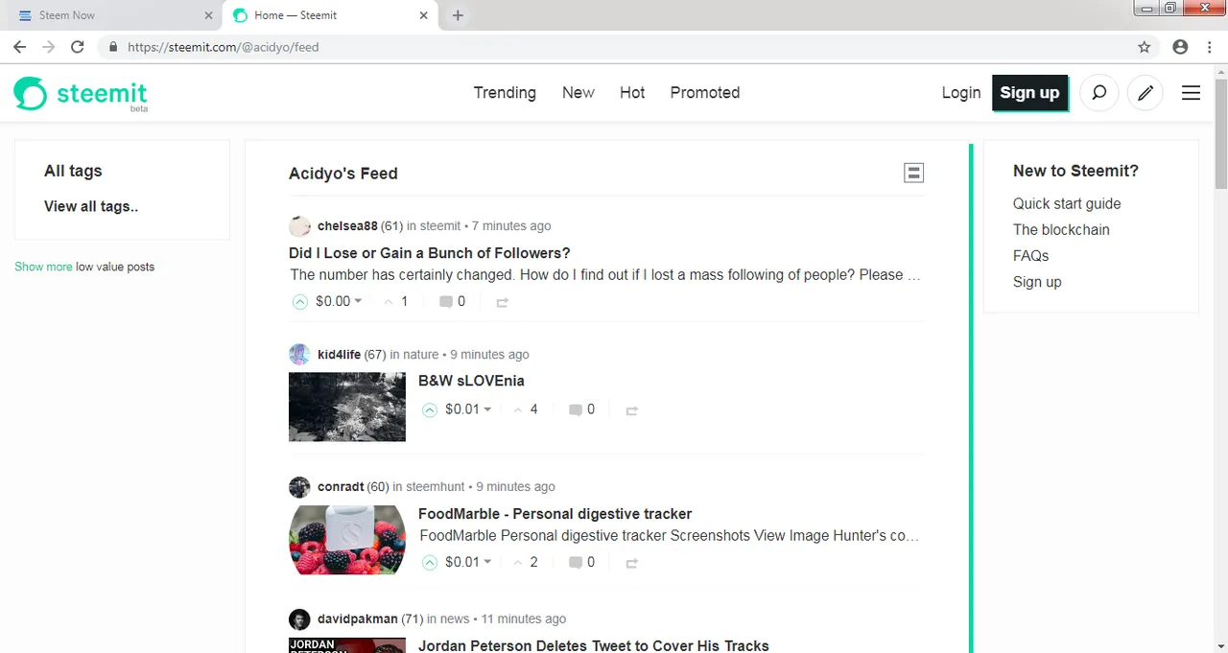Click the Sign up button
Image resolution: width=1228 pixels, height=653 pixels.
[x=1029, y=93]
